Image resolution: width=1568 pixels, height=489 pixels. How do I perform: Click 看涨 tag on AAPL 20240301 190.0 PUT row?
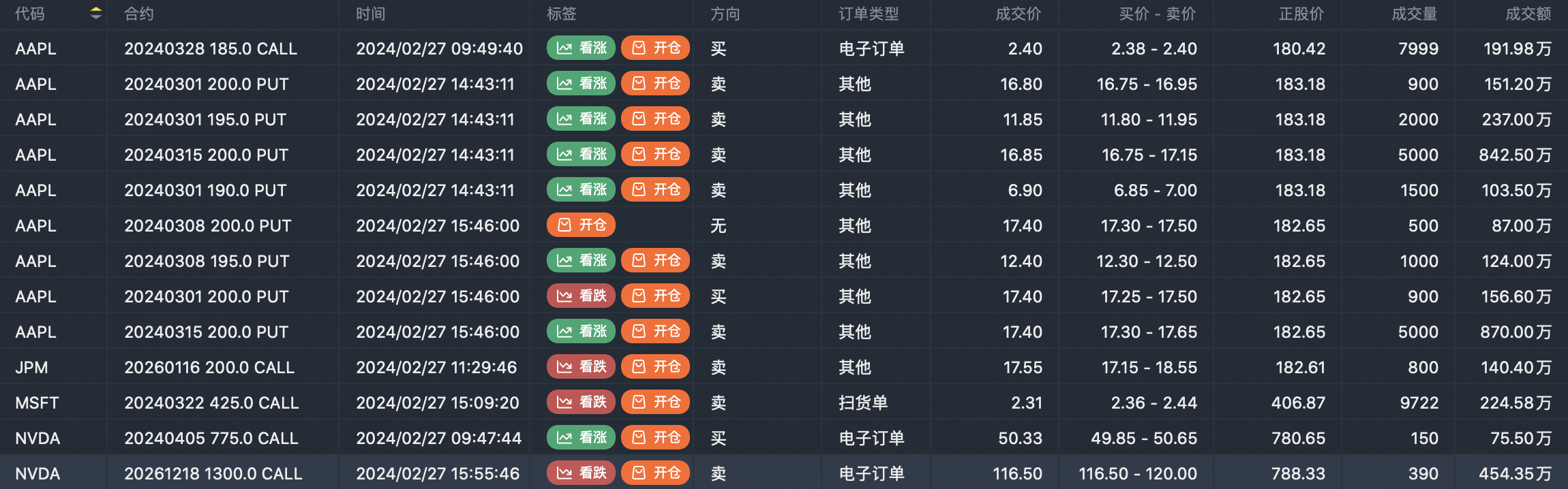tap(581, 190)
